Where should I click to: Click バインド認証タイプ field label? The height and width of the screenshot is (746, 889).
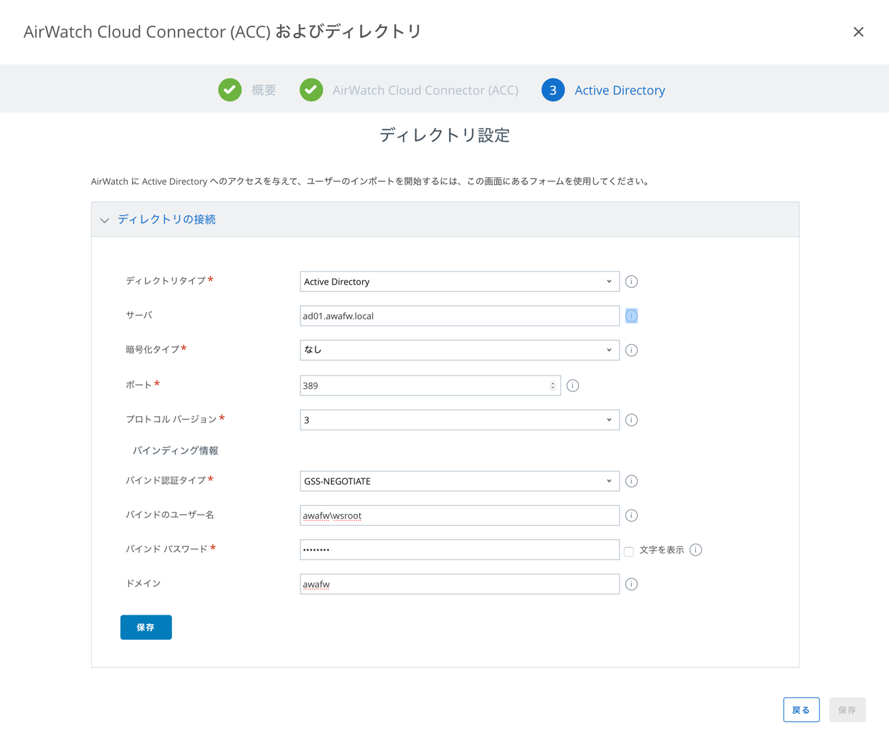166,480
